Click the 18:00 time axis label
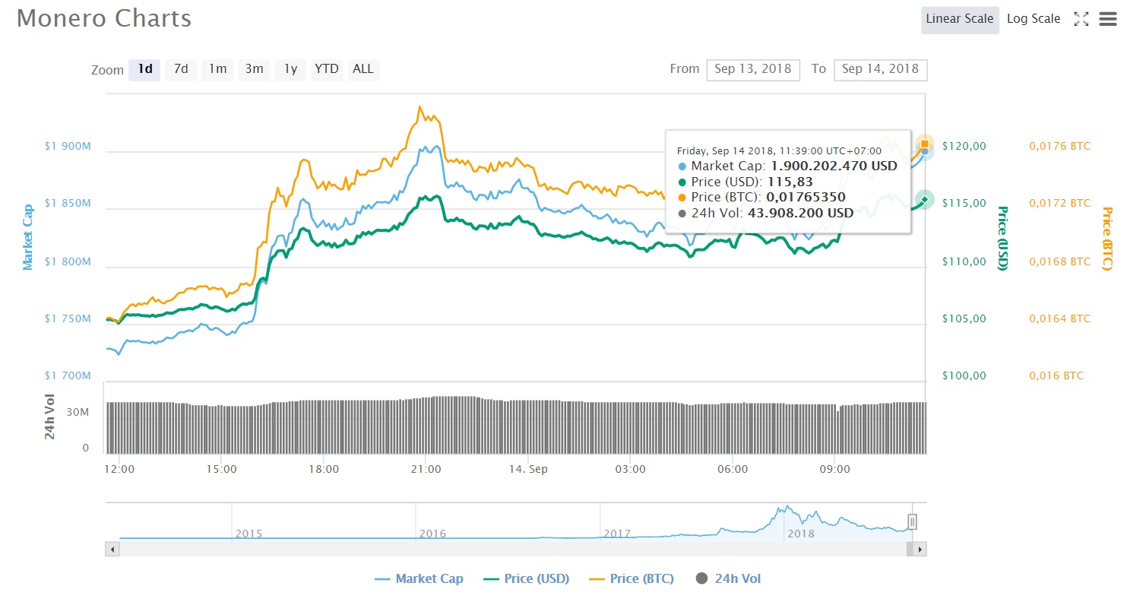1127x602 pixels. pyautogui.click(x=324, y=469)
